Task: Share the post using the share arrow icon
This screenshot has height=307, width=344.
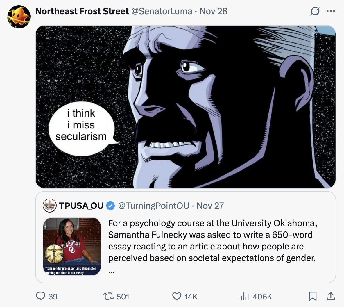Action: coord(331,296)
